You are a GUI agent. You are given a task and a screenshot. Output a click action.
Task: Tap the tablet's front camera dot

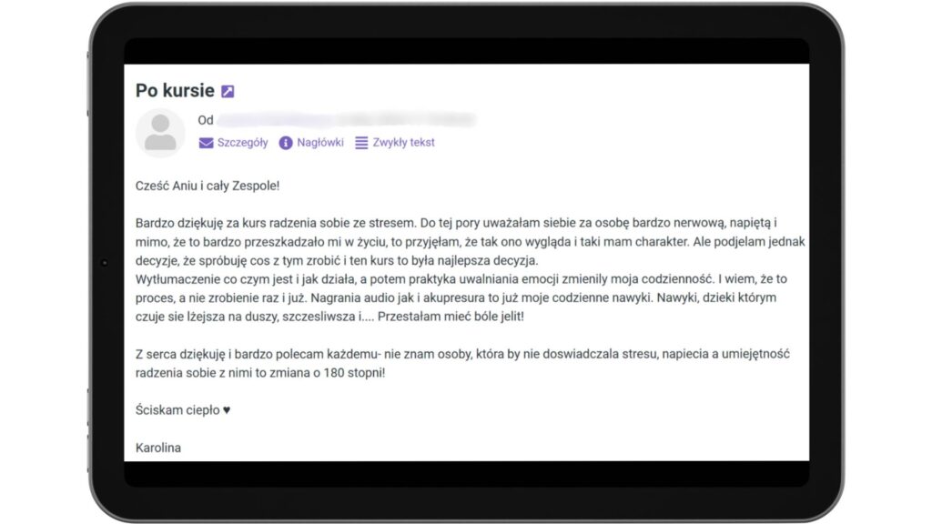105,262
